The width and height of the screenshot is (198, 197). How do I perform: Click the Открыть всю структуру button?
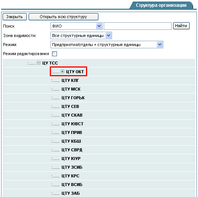pyautogui.click(x=63, y=17)
